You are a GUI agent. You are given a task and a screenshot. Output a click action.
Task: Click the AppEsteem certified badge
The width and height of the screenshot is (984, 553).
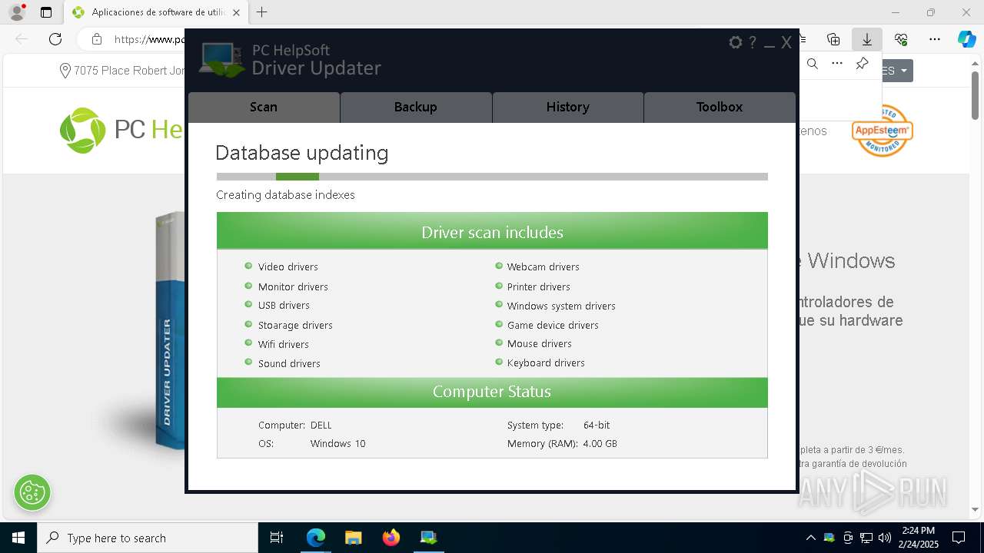coord(883,131)
